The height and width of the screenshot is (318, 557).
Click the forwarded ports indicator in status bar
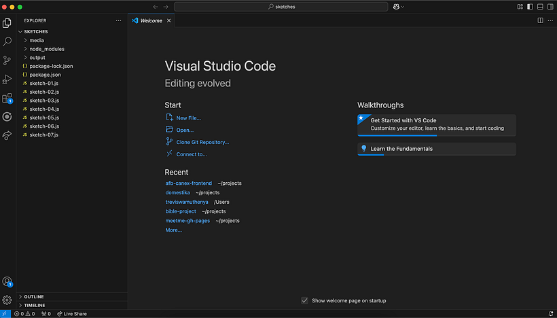tap(46, 314)
